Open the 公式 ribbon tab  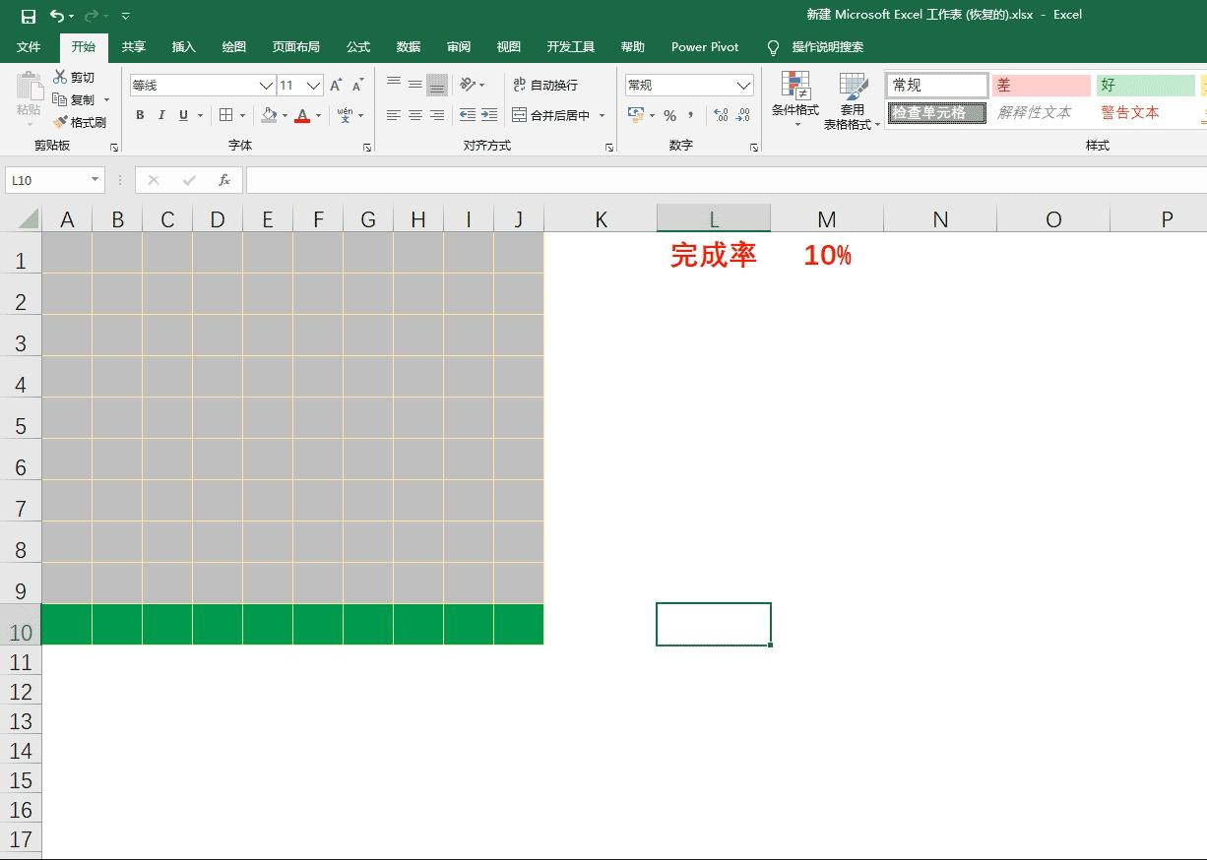(x=357, y=46)
